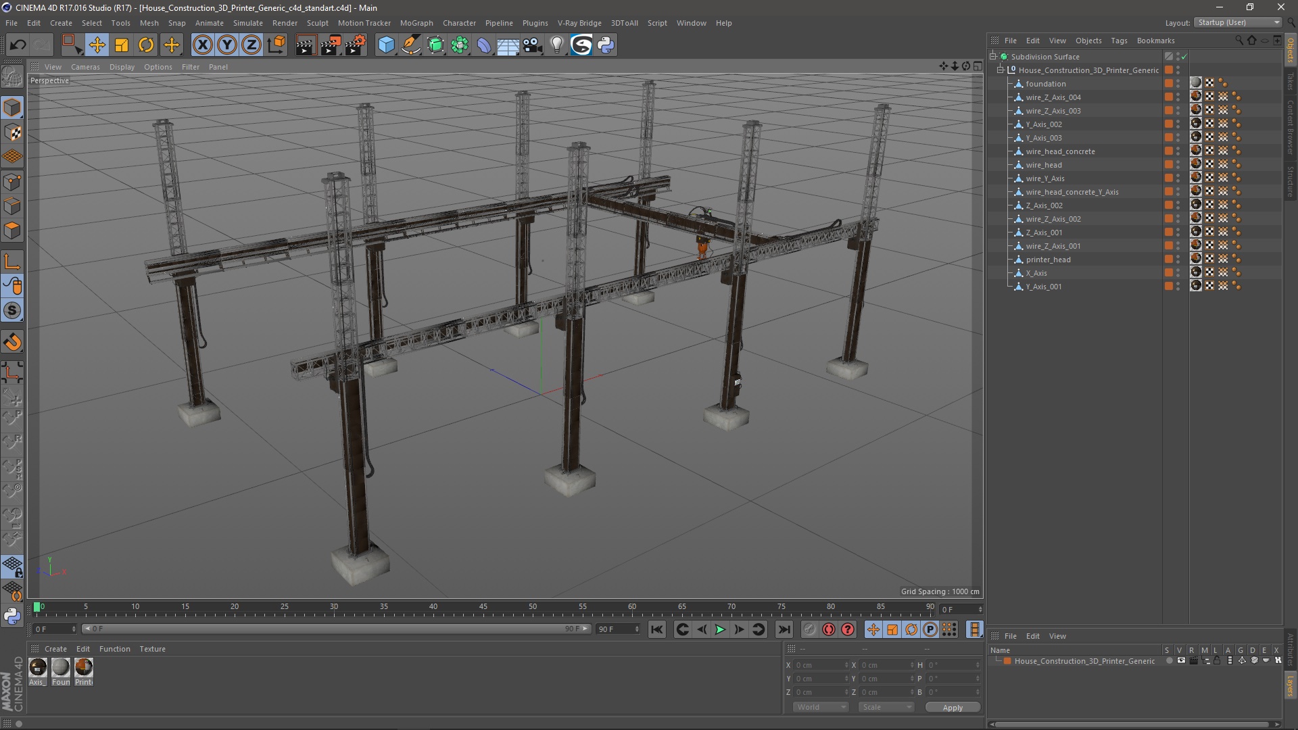Collapse the Subdivision Surface tree item

[993, 57]
